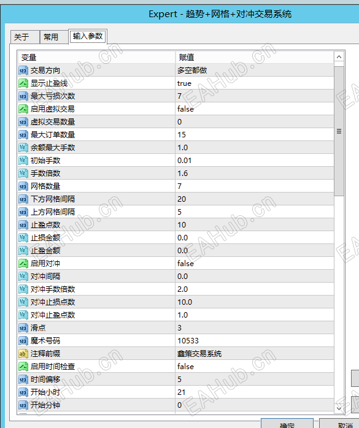Click the boolean icon beside 启用虚拟交易
The width and height of the screenshot is (359, 428).
[x=23, y=109]
